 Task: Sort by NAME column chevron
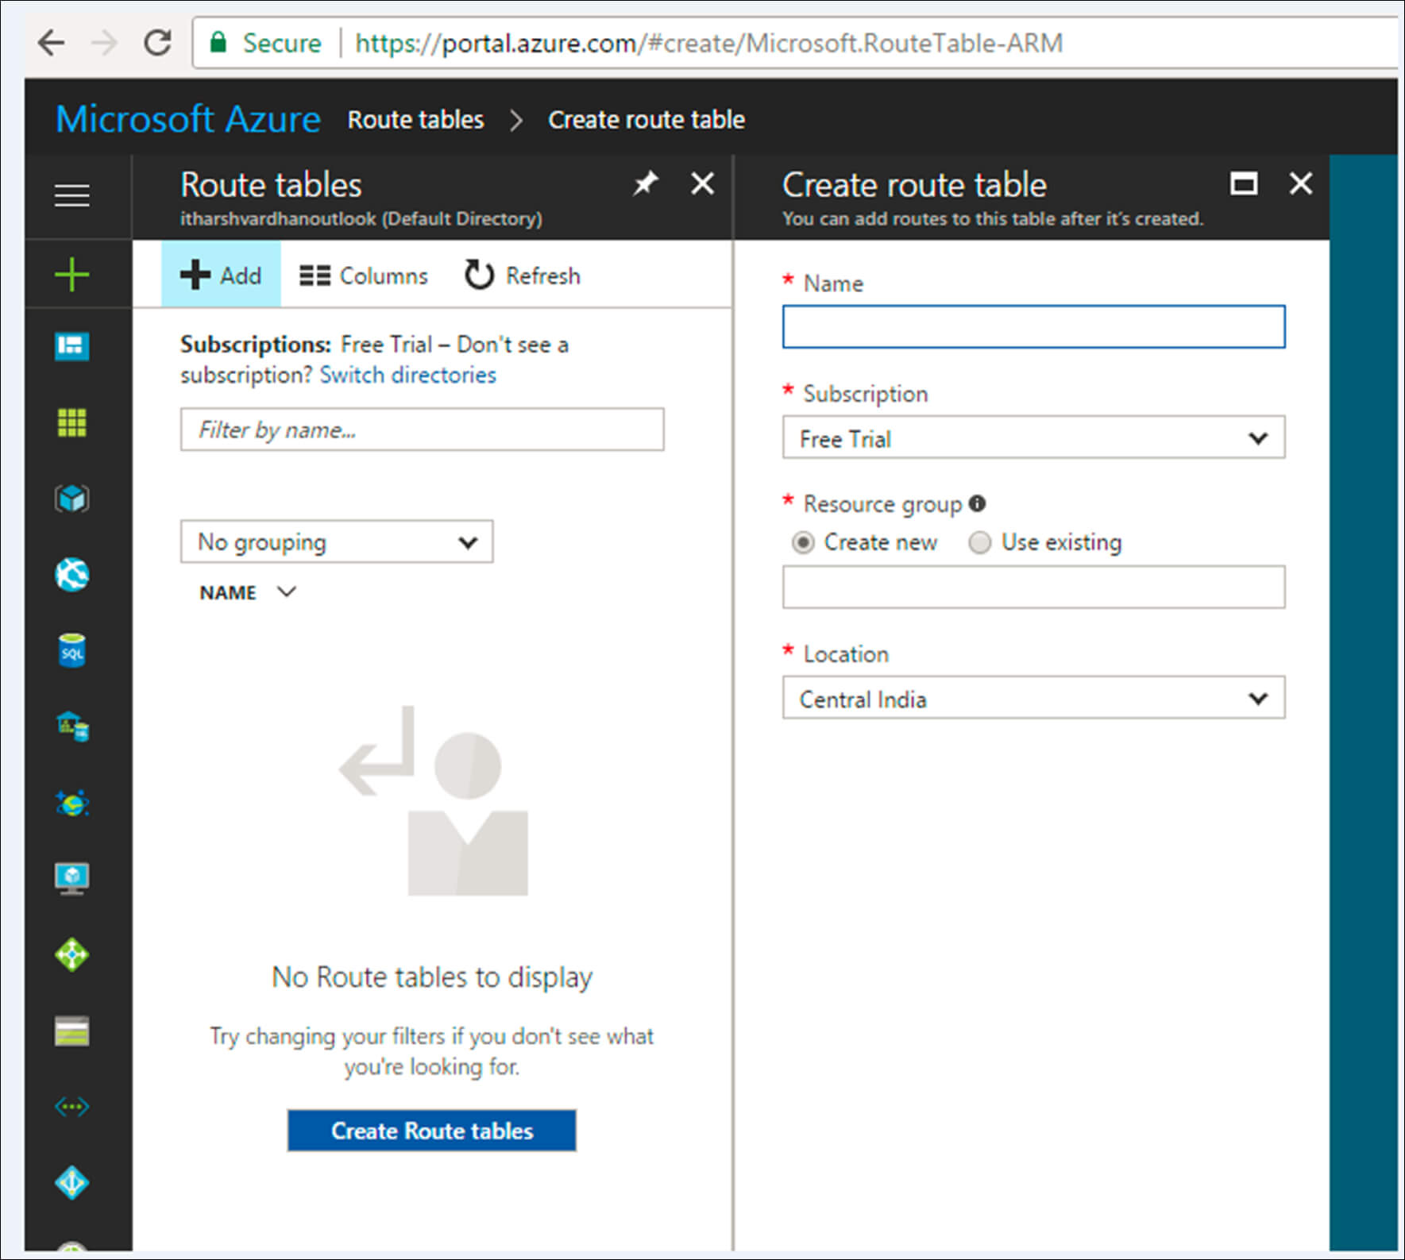[287, 592]
